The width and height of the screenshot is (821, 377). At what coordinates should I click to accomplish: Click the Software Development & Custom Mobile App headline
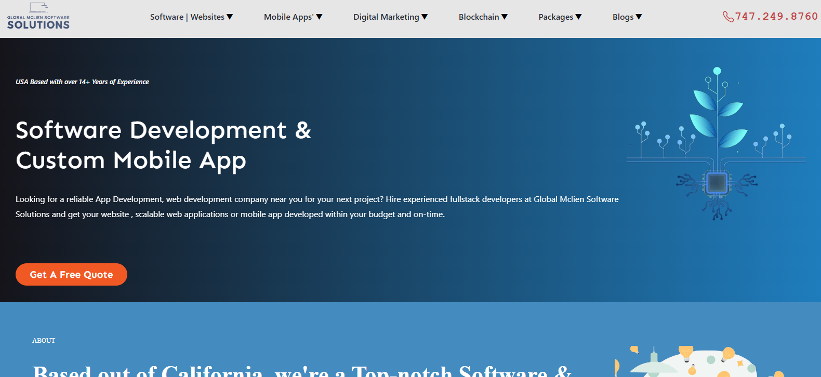click(x=163, y=145)
